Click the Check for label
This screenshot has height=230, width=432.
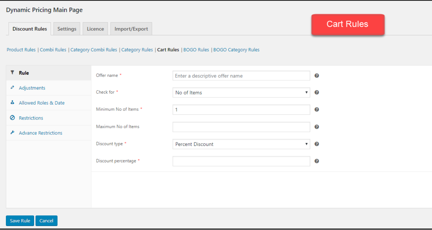click(x=105, y=92)
